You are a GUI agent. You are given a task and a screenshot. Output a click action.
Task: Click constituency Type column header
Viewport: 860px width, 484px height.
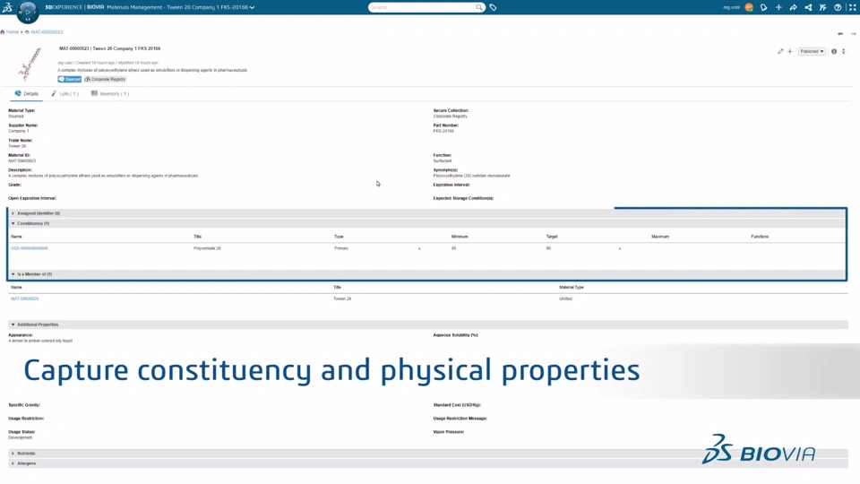coord(339,237)
